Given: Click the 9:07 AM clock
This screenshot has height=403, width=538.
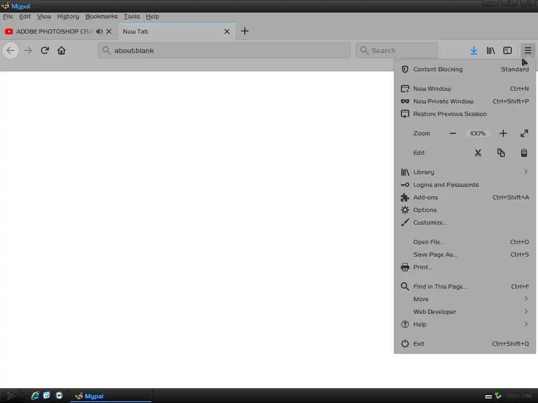Looking at the screenshot, I should (519, 396).
